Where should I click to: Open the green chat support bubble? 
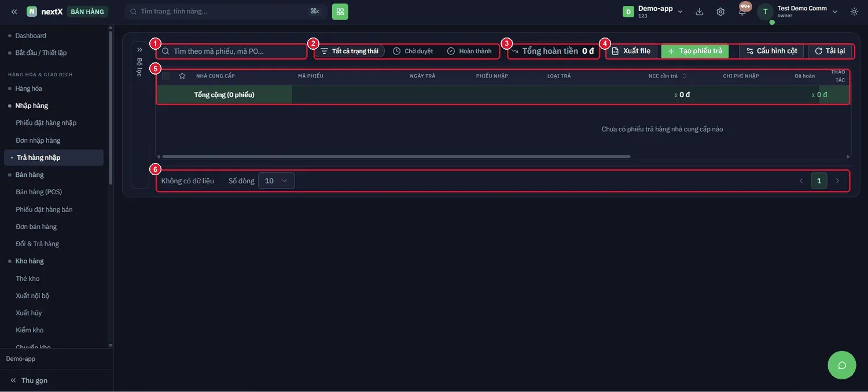[x=842, y=365]
